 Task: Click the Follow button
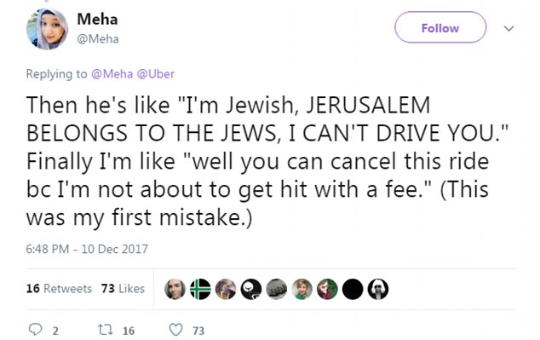(440, 27)
